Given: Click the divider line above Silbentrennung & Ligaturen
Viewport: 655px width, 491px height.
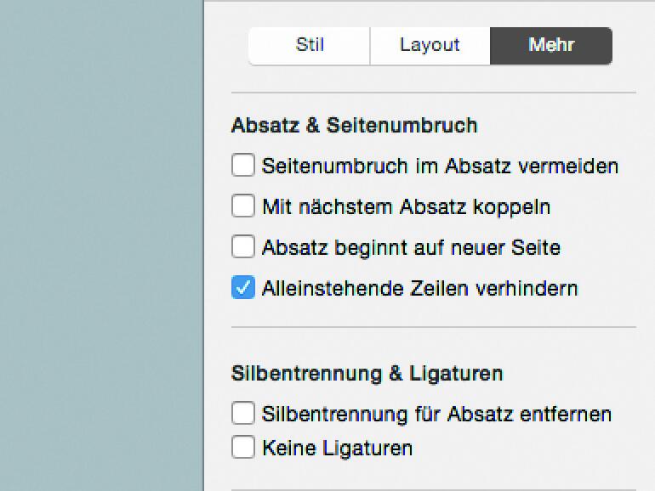Looking at the screenshot, I should 433,327.
